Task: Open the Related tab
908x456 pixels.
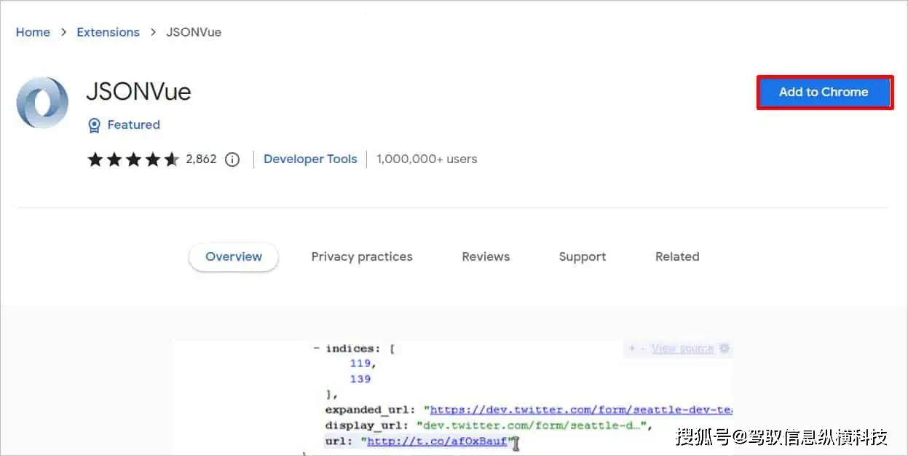Action: click(x=677, y=257)
